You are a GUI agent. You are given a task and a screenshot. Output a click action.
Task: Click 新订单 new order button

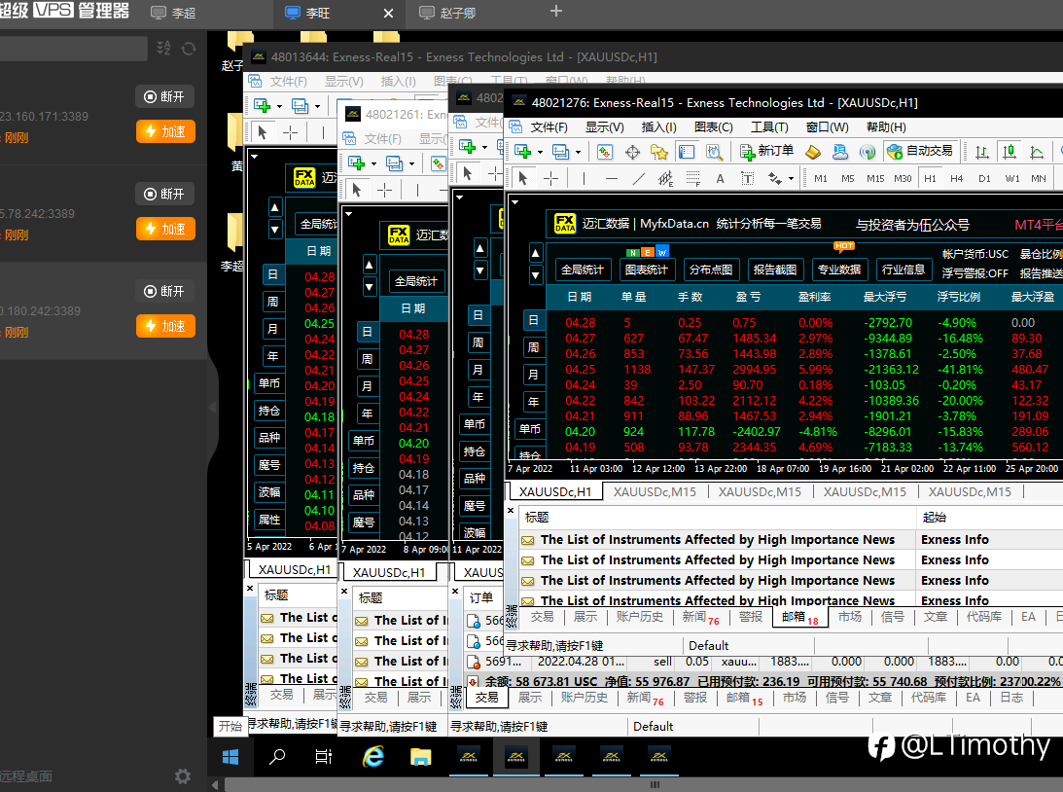point(766,151)
